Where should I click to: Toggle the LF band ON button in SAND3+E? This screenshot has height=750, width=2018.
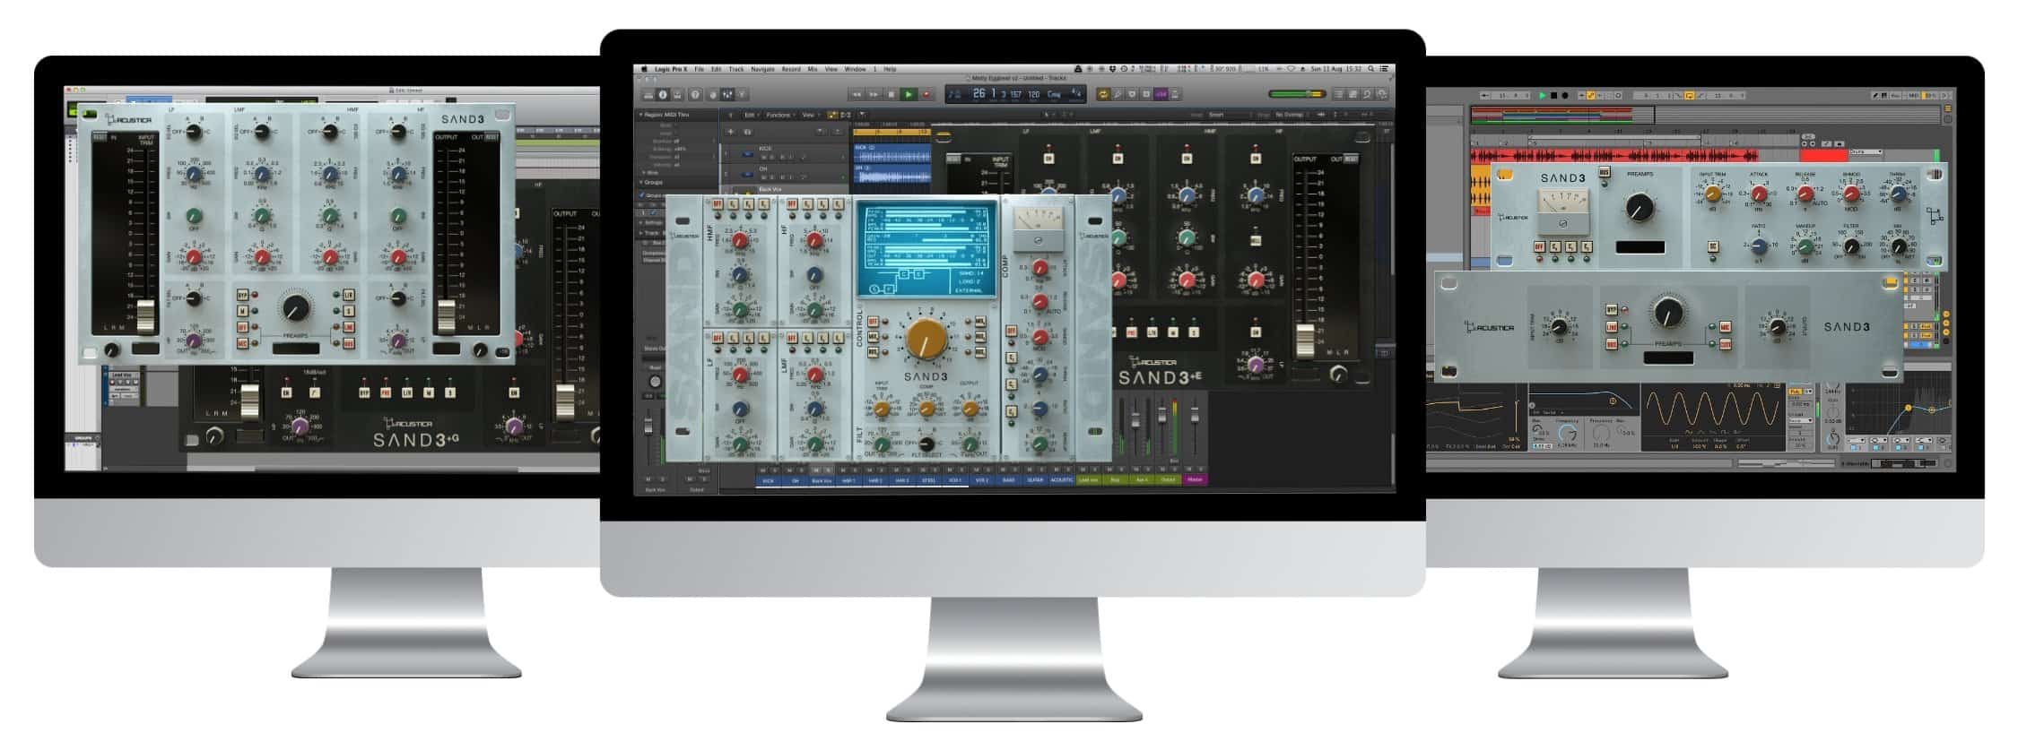(1048, 159)
